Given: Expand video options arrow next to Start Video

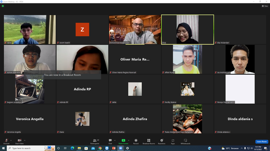Looking at the screenshot, I should (x=25, y=141).
